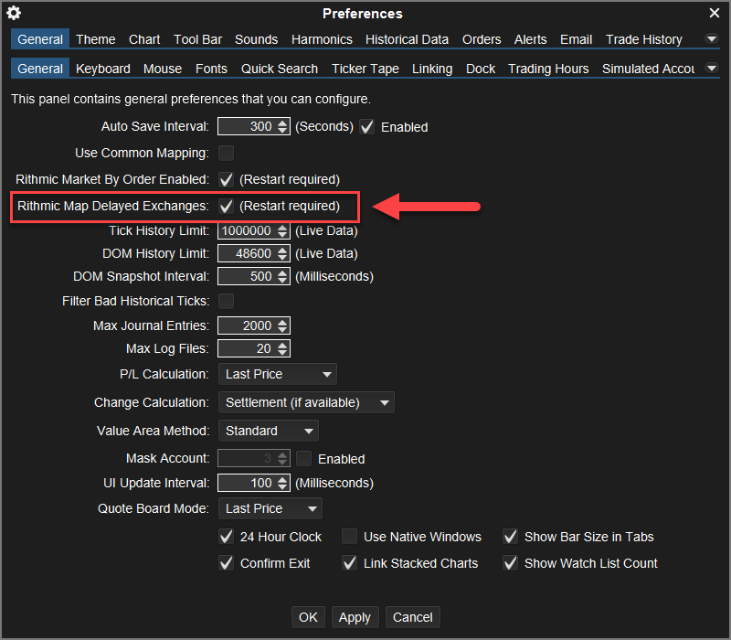This screenshot has height=640, width=731.
Task: Disable the 24 Hour Clock option
Action: [x=227, y=537]
